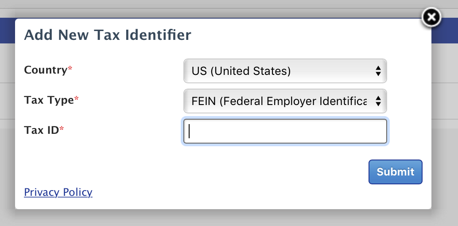
Task: Open the Country dropdown
Action: (x=285, y=71)
